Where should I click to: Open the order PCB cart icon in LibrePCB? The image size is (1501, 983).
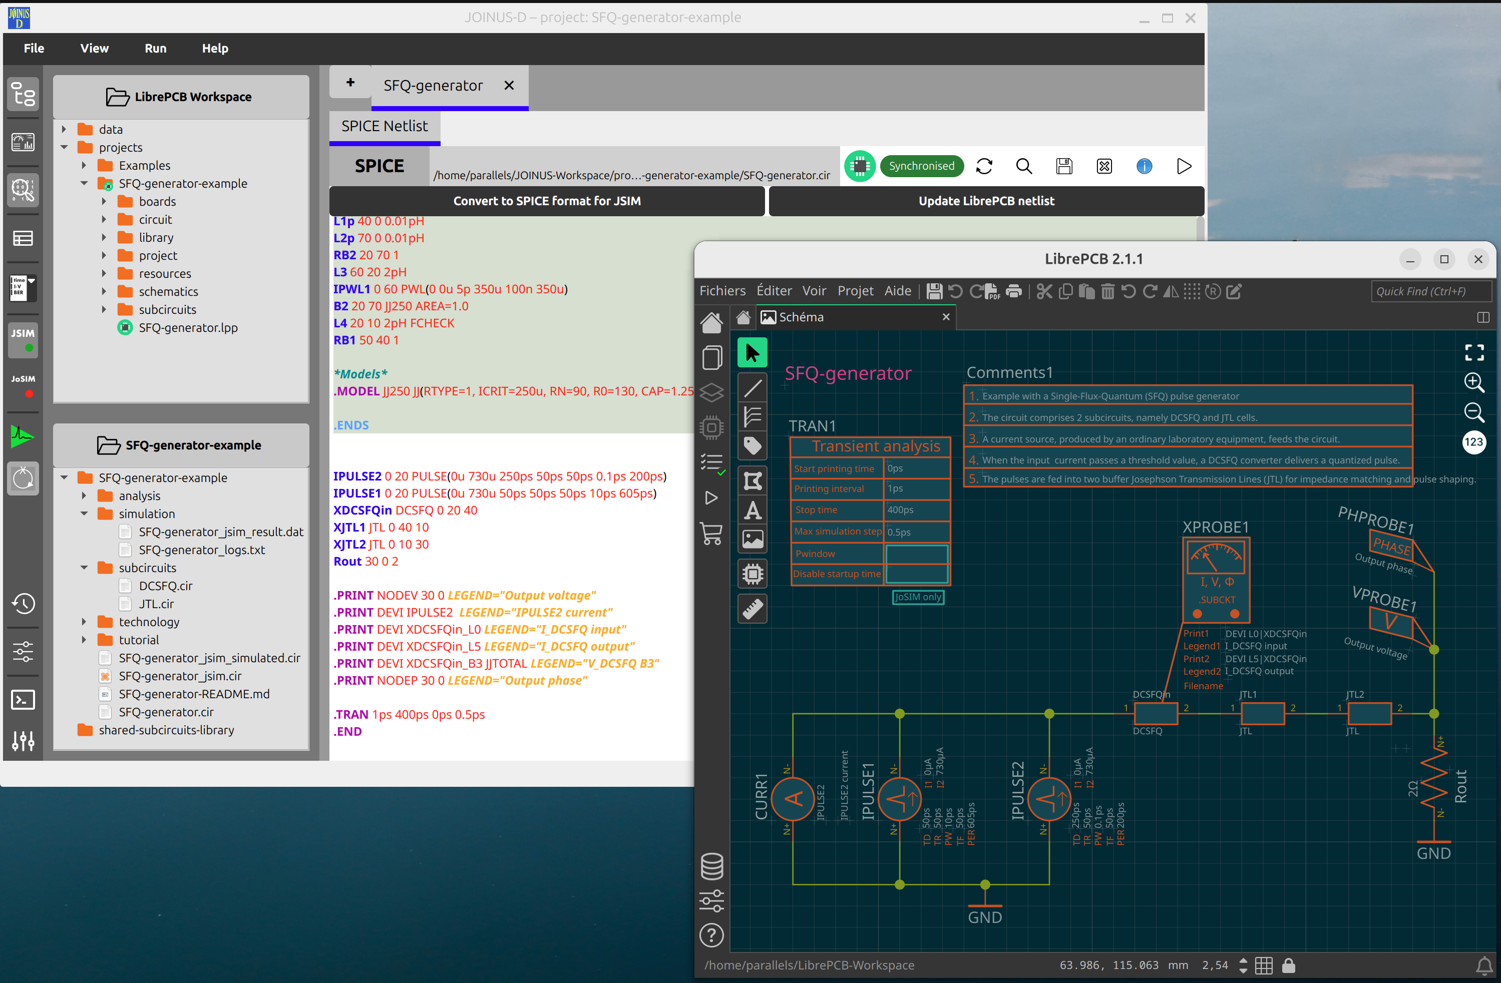tap(711, 535)
